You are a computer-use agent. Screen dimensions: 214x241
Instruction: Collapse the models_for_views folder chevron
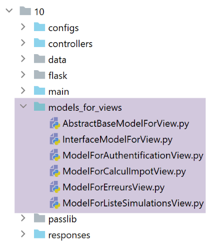pos(23,106)
